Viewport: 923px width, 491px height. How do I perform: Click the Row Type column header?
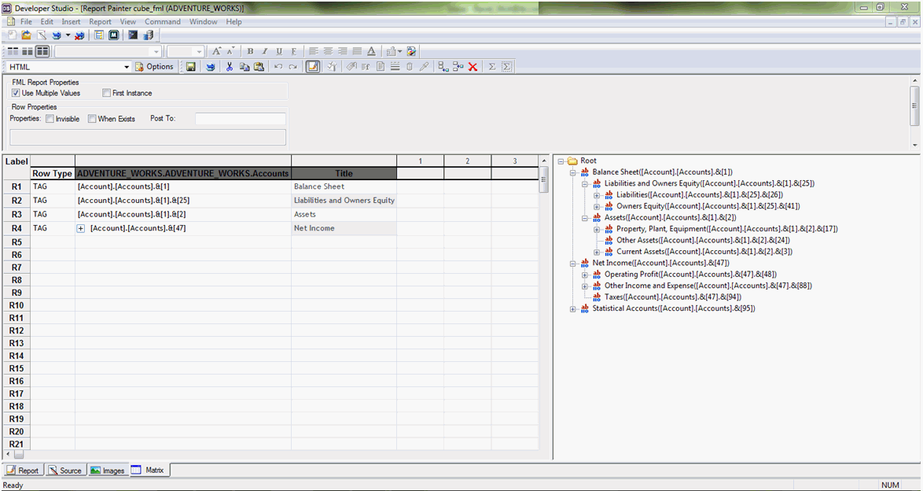point(53,173)
